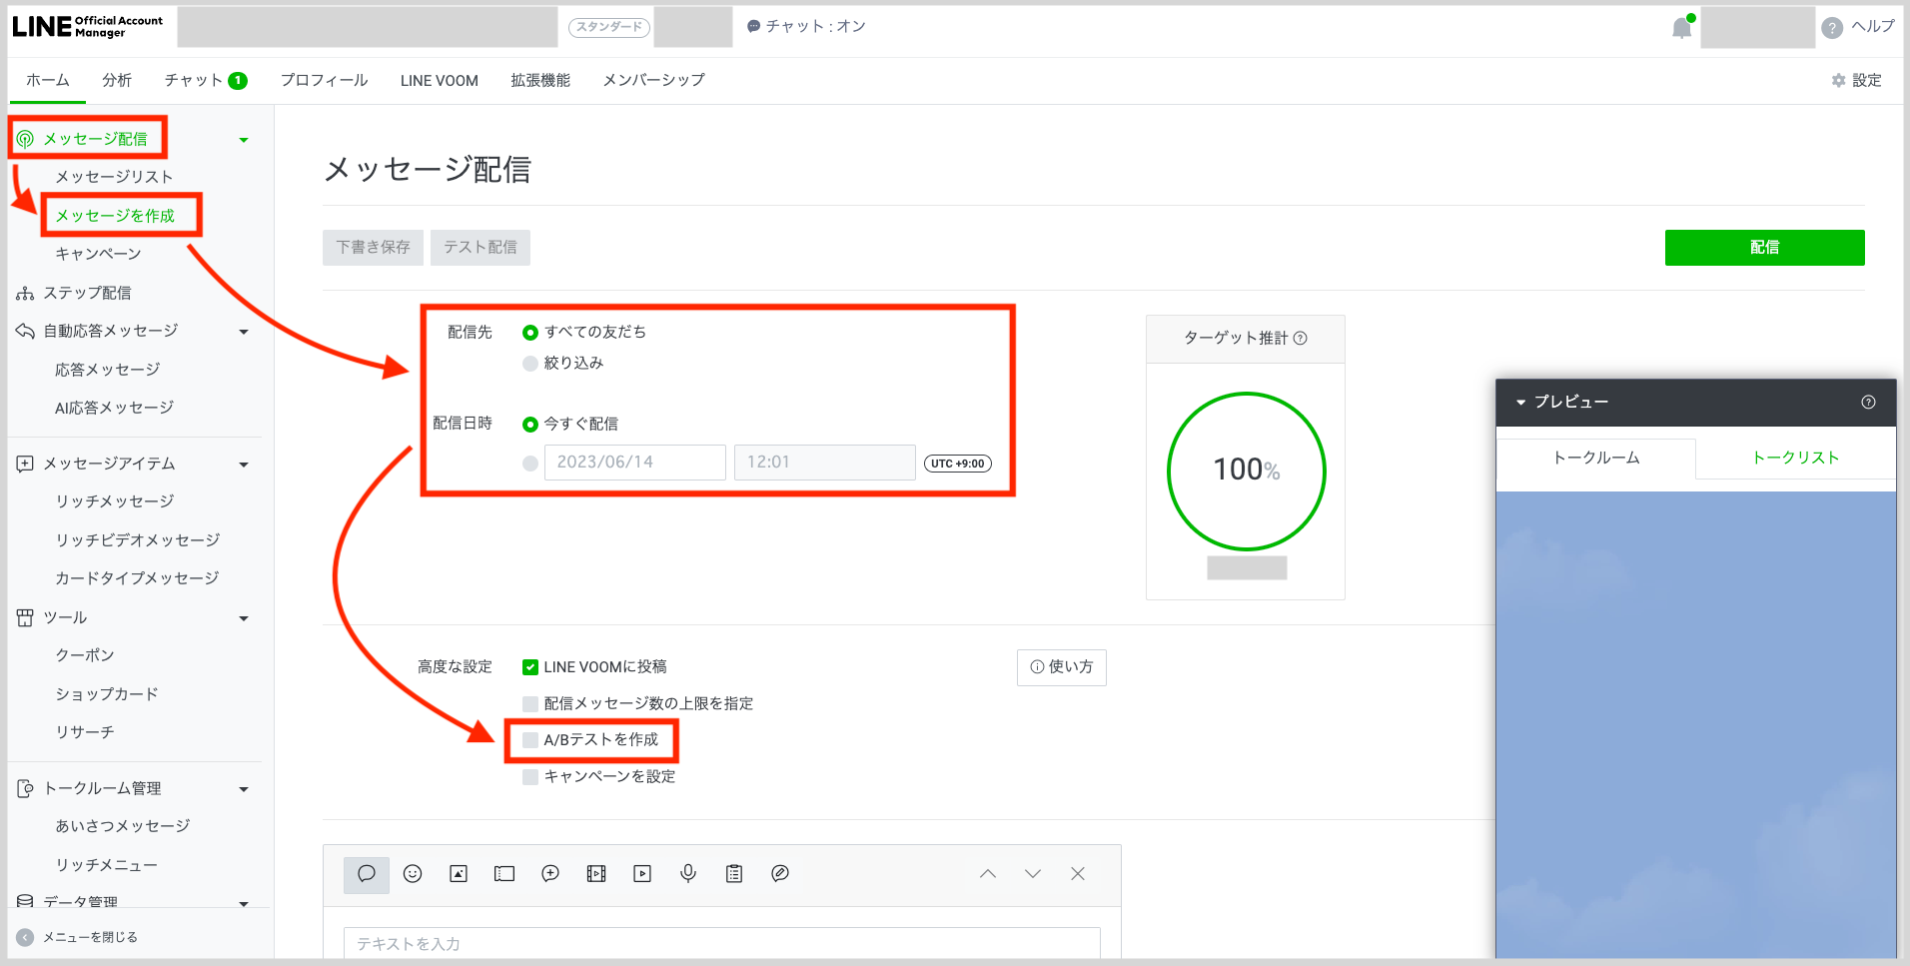This screenshot has width=1910, height=966.
Task: Open the notification bell
Action: click(1682, 27)
